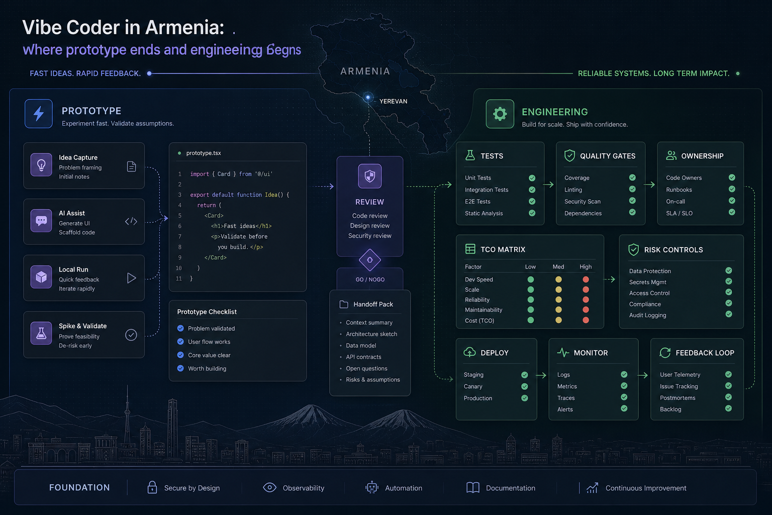772x515 pixels.
Task: Click the Monitor pulse icon
Action: (x=563, y=353)
